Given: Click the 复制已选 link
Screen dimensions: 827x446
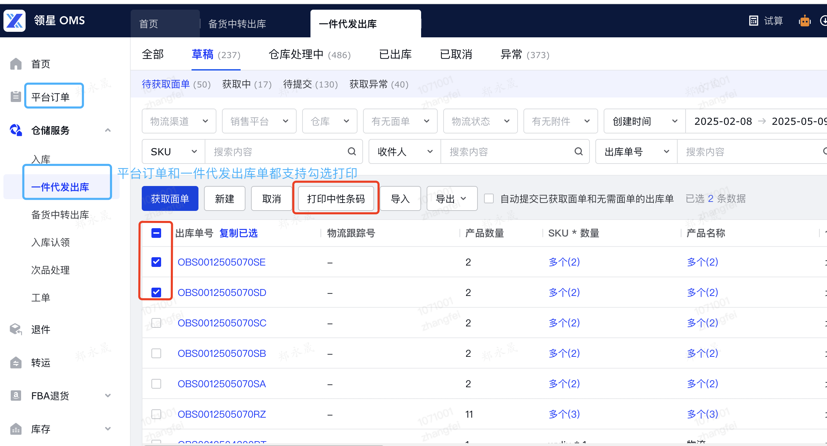Looking at the screenshot, I should (x=239, y=233).
